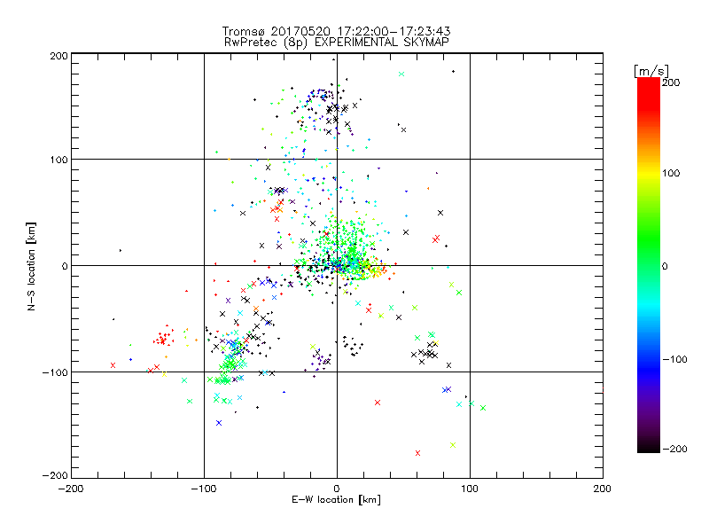The image size is (709, 532).
Task: Click the x-axis tick label '-200'
Action: (x=72, y=489)
